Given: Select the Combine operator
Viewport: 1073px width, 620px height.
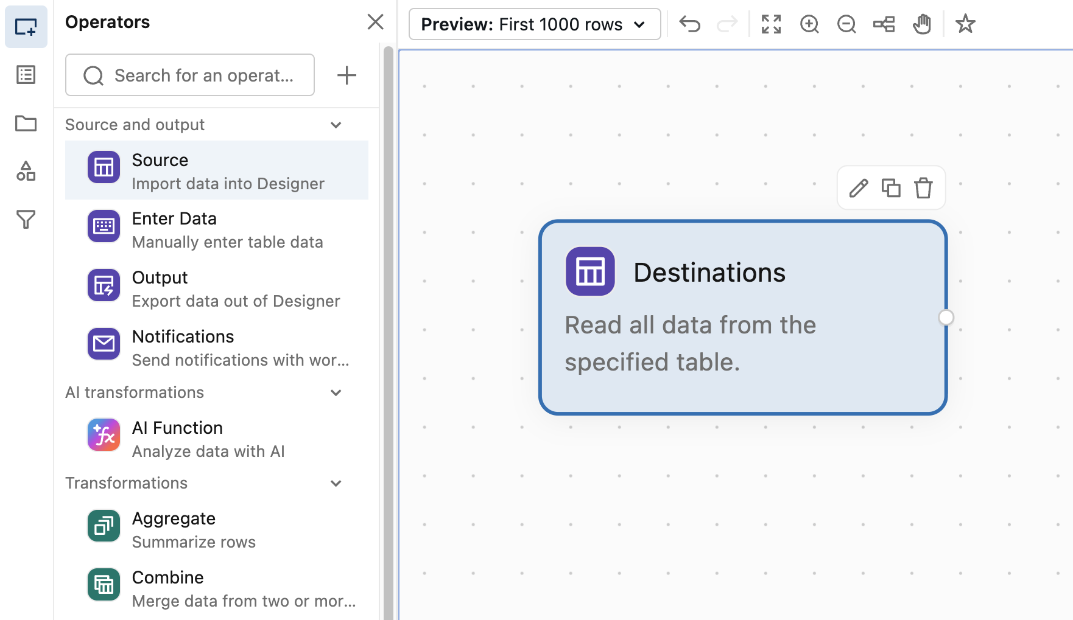Looking at the screenshot, I should [x=217, y=588].
